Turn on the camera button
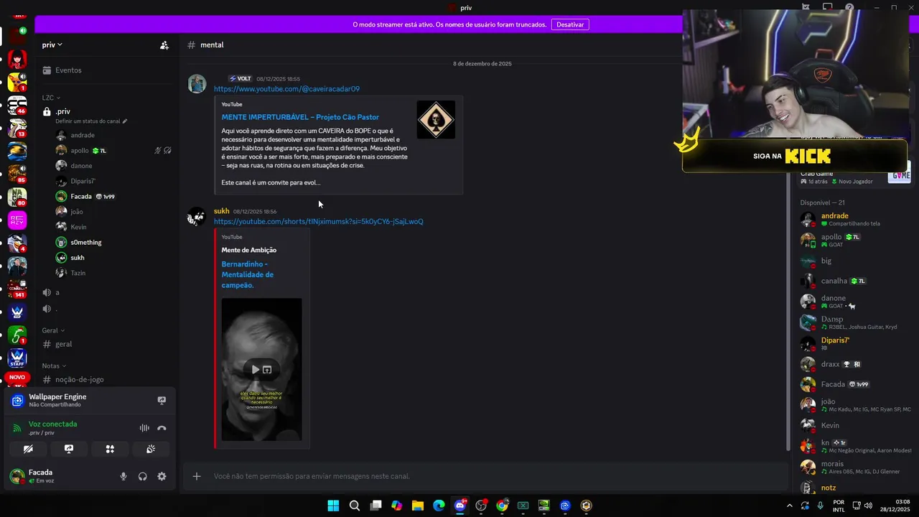 pyautogui.click(x=28, y=449)
